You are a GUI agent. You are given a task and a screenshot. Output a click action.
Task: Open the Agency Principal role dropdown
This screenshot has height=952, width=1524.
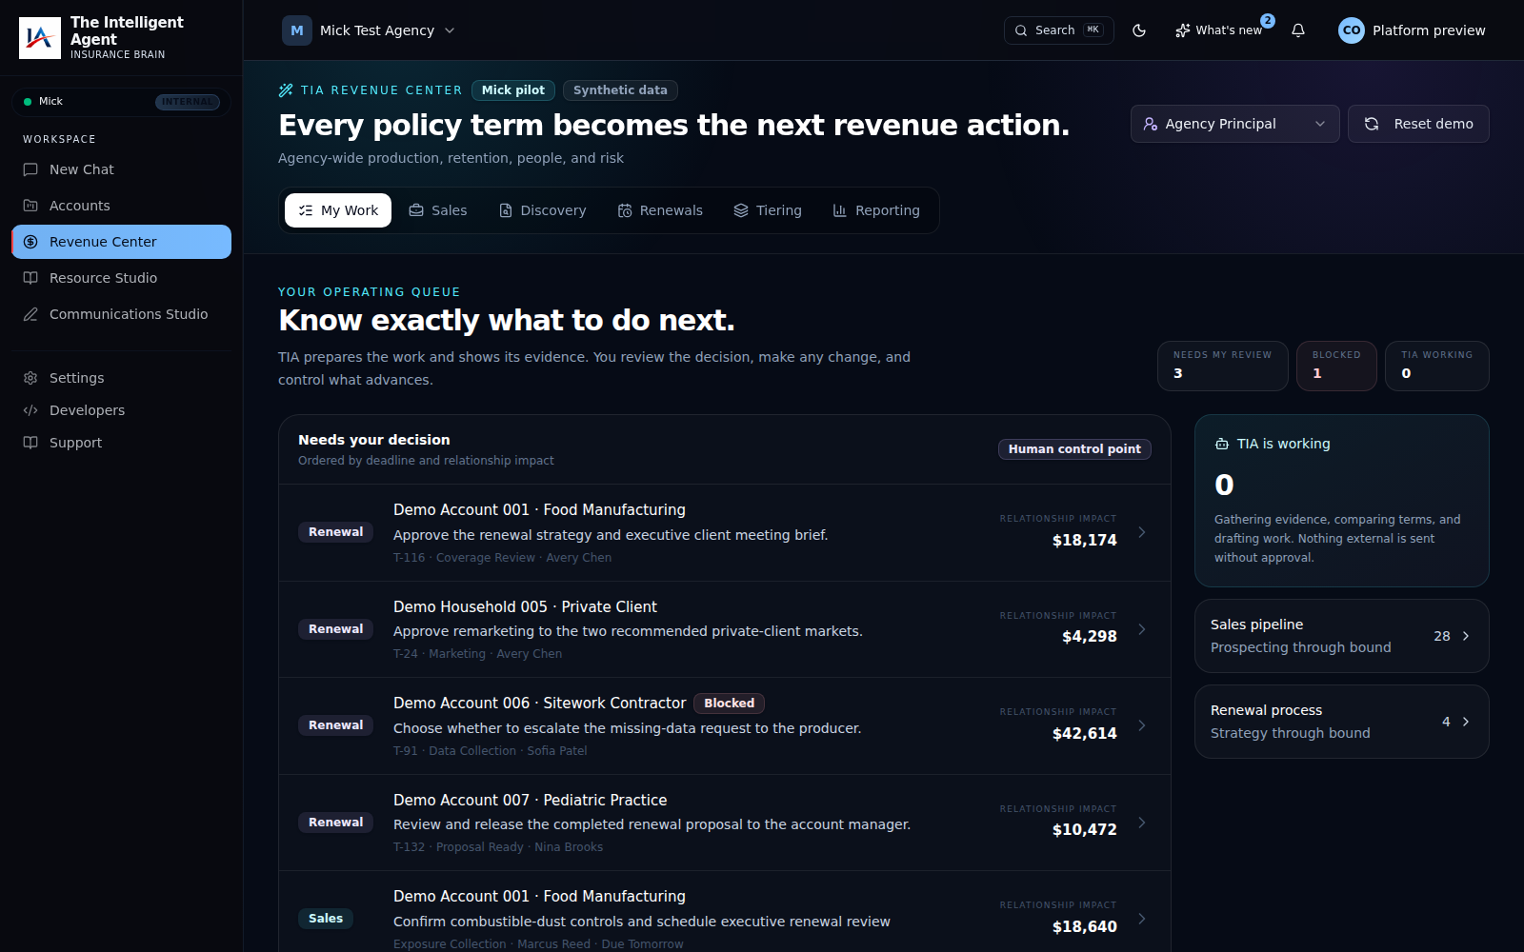tap(1234, 124)
